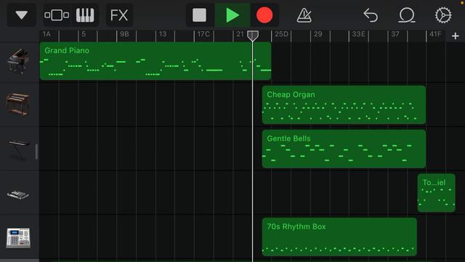Screen dimensions: 465x262
Task: Add a song section with plus button
Action: tap(456, 36)
